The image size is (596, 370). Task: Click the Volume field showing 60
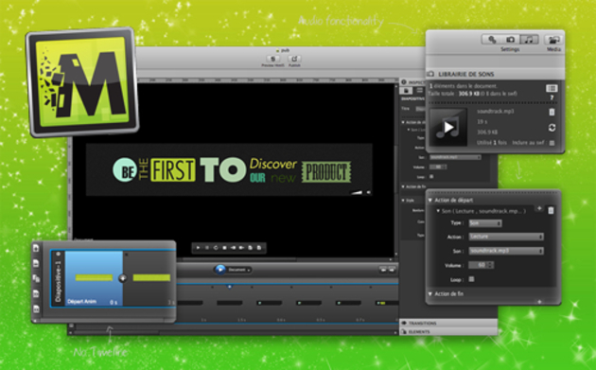(x=478, y=265)
